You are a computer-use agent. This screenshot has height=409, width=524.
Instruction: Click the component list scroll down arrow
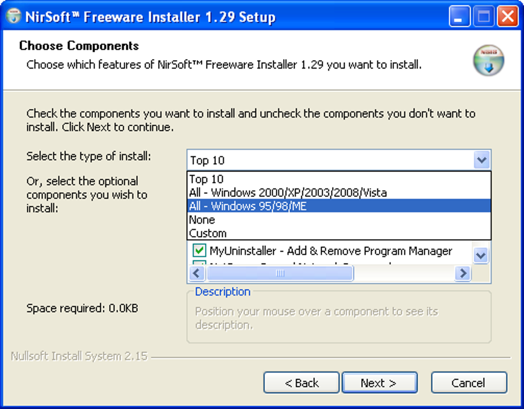pos(480,256)
